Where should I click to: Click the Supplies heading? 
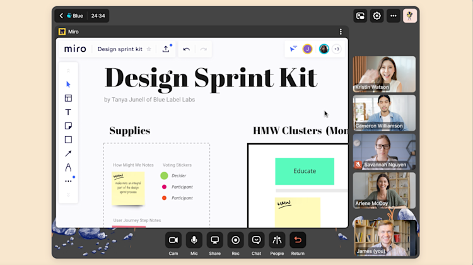pos(130,131)
